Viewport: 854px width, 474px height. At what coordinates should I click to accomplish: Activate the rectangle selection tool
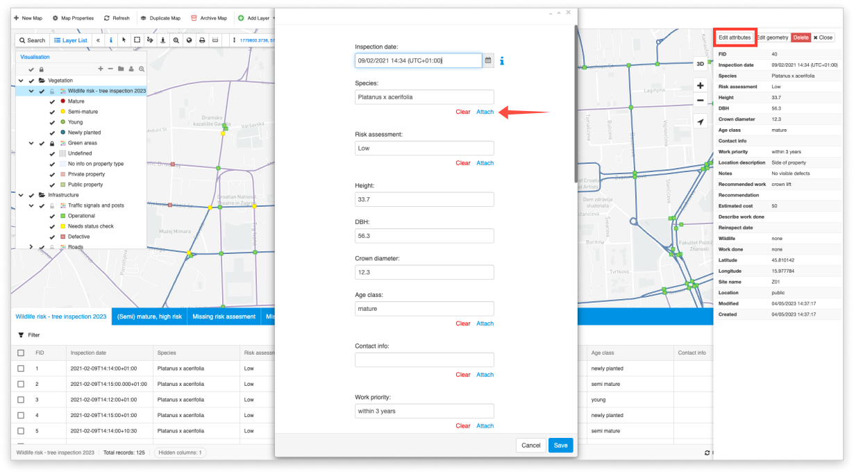click(137, 40)
